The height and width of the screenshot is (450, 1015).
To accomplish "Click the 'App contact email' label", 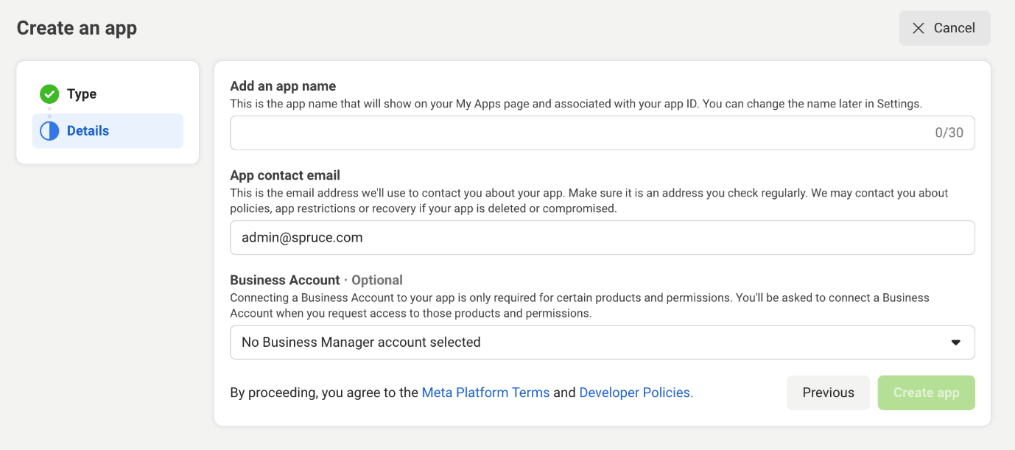I will (285, 175).
